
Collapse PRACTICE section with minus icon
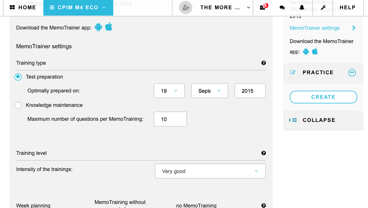coord(352,73)
